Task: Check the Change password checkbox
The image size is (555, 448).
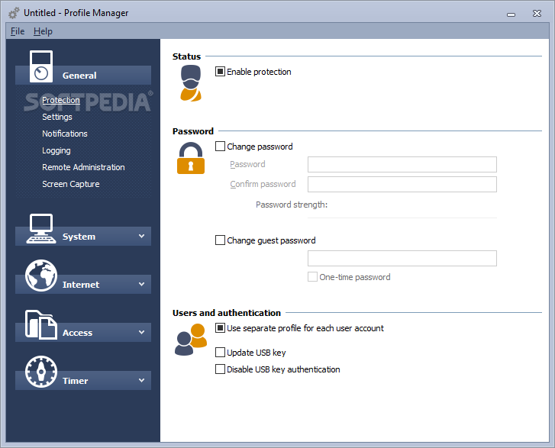Action: pyautogui.click(x=220, y=146)
